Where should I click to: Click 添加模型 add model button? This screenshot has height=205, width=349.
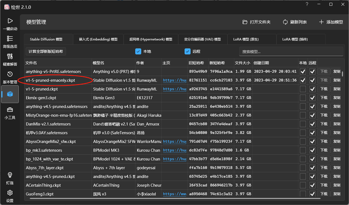331,22
